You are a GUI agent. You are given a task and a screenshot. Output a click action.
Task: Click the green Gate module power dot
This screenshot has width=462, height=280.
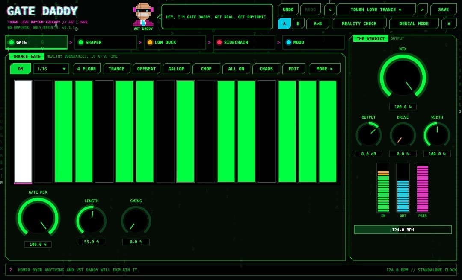pos(12,42)
